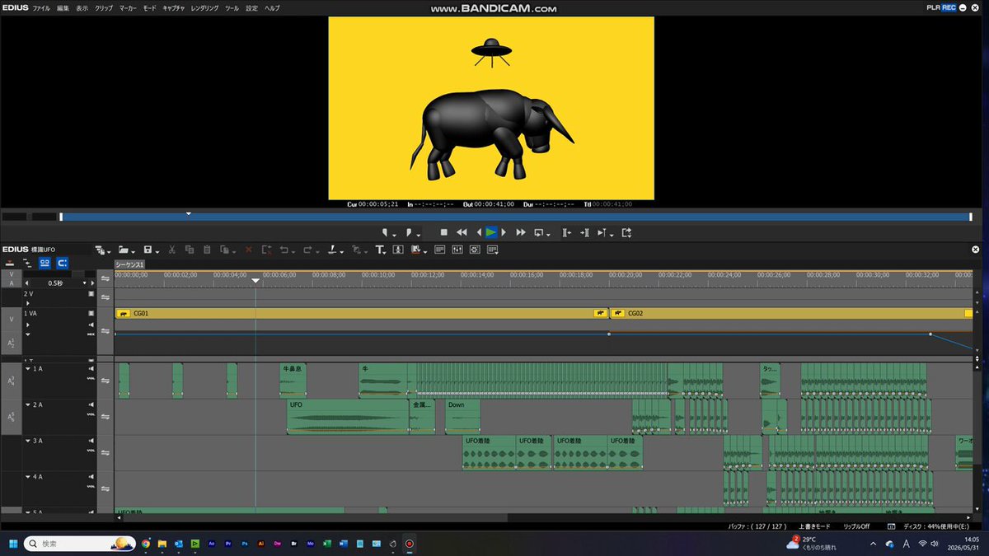The image size is (989, 556).
Task: Click the Open Project folder icon
Action: point(123,250)
